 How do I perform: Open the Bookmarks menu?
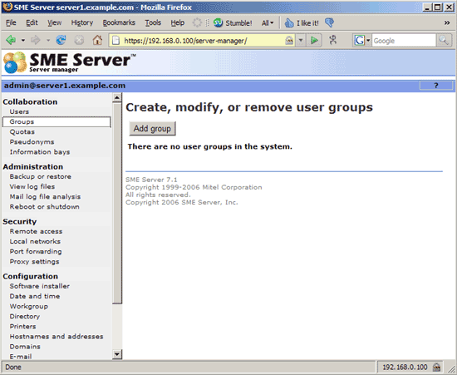tap(119, 22)
